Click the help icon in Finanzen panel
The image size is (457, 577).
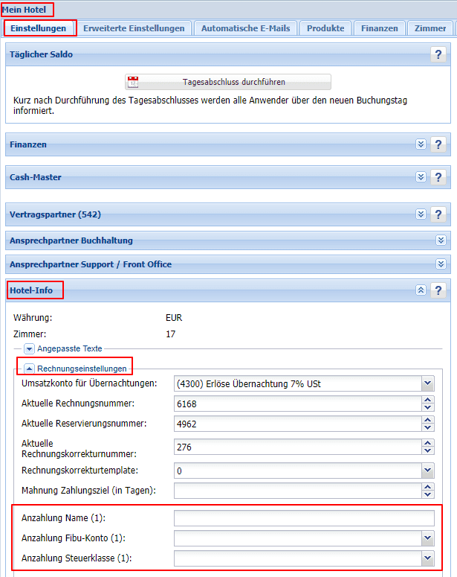coord(438,144)
